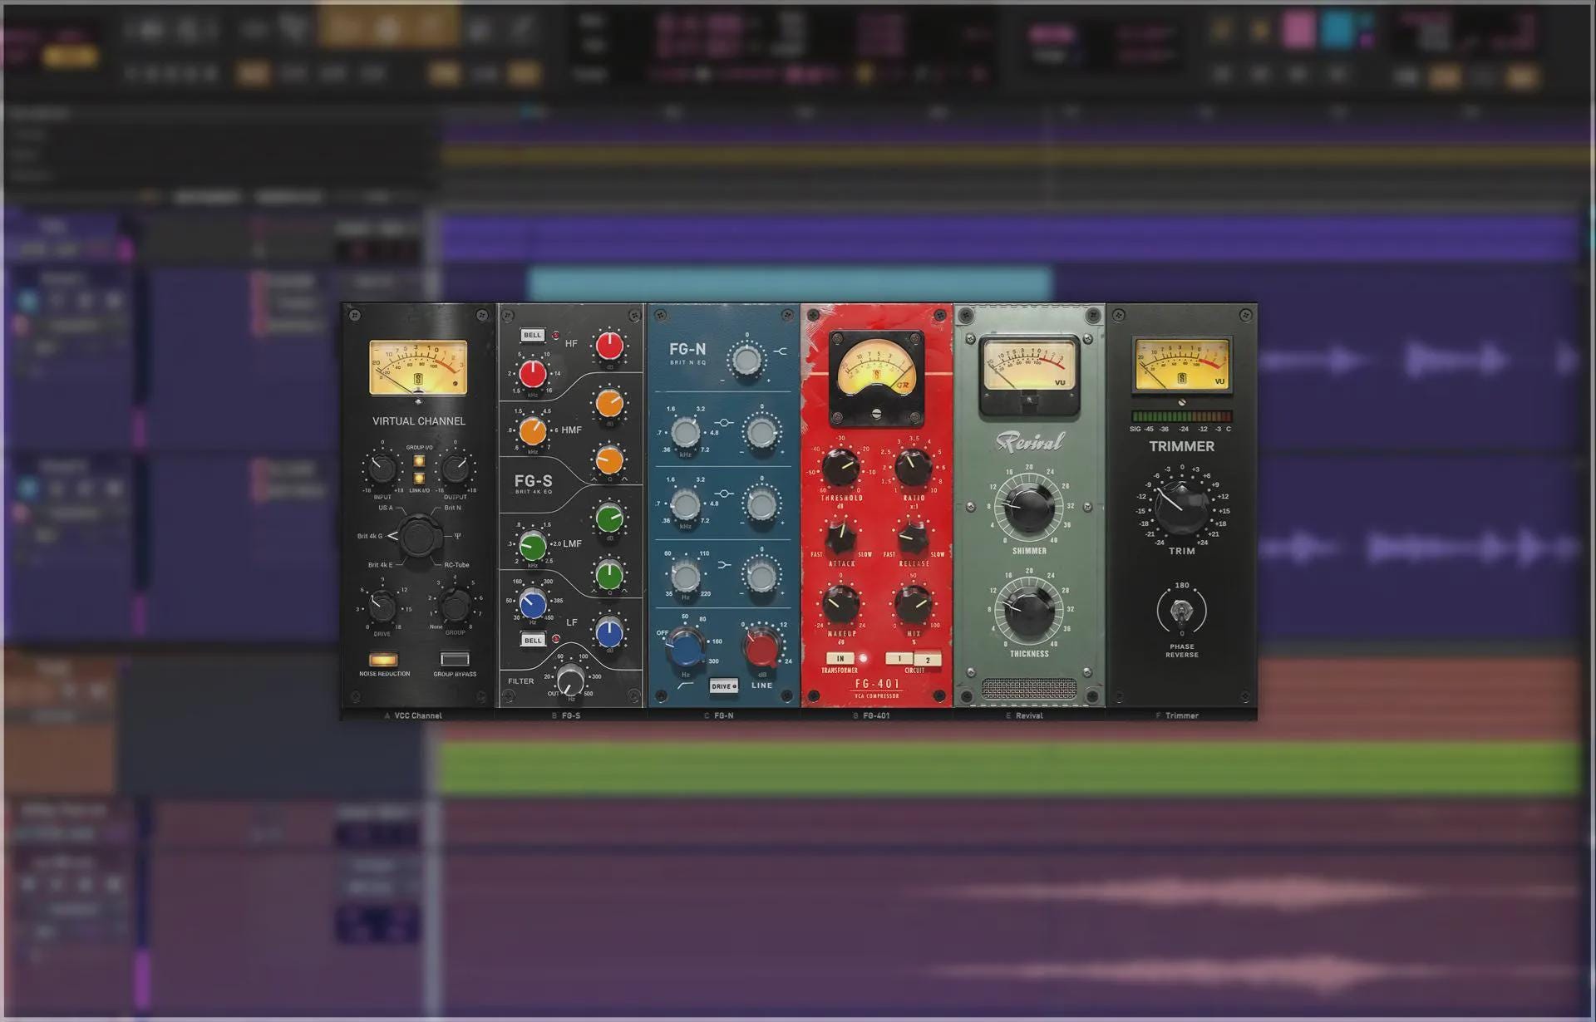Image resolution: width=1596 pixels, height=1022 pixels.
Task: Click the FG-N high shelf gain knob
Action: pyautogui.click(x=746, y=360)
